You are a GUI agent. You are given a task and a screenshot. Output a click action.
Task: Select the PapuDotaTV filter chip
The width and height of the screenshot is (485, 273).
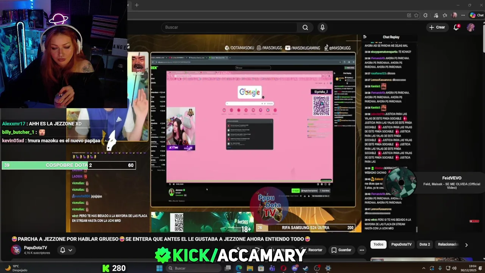401,244
